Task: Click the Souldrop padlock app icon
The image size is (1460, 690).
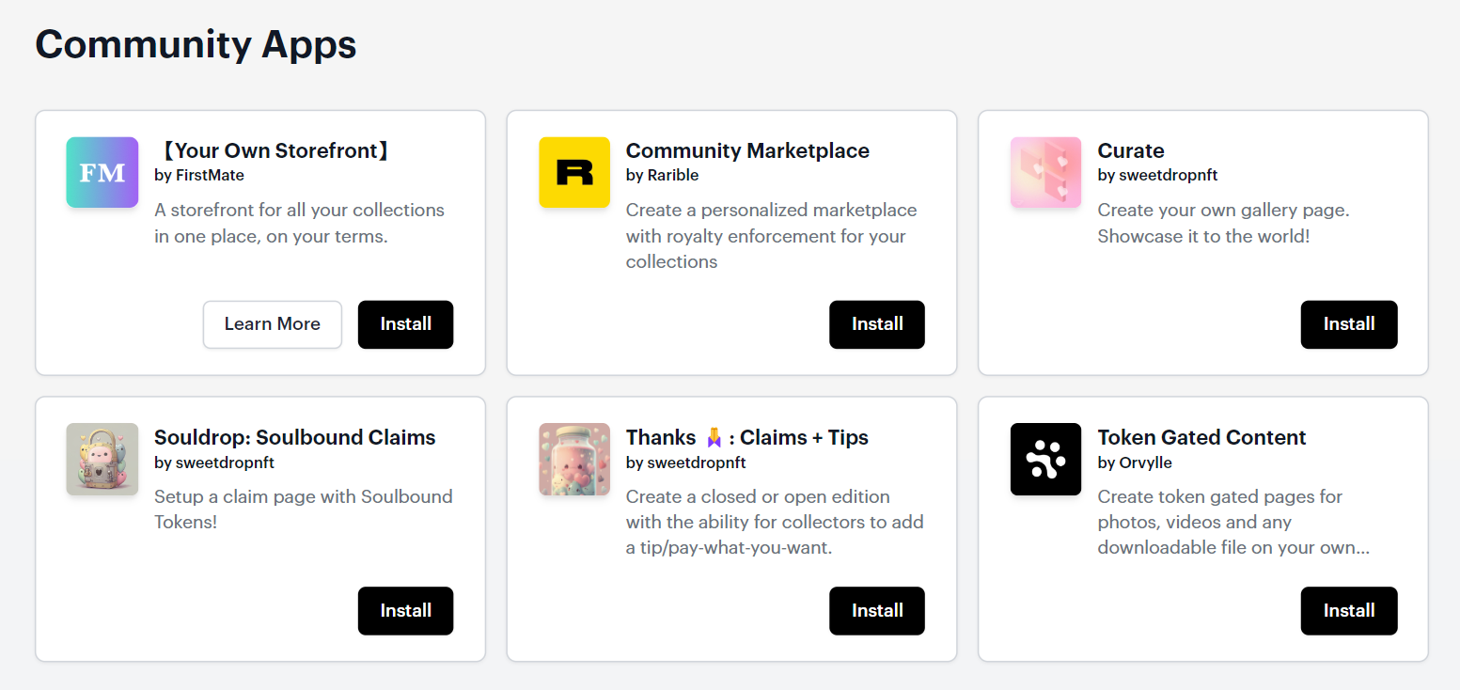Action: 102,459
